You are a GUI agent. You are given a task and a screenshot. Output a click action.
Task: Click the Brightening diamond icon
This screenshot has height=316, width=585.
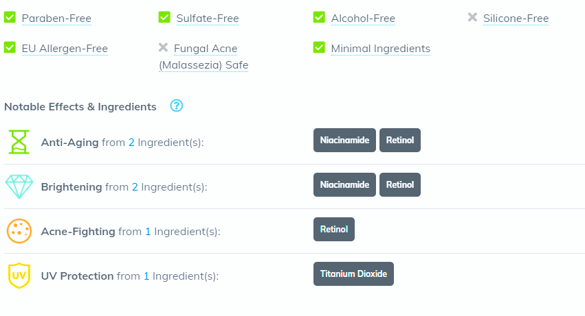click(19, 186)
